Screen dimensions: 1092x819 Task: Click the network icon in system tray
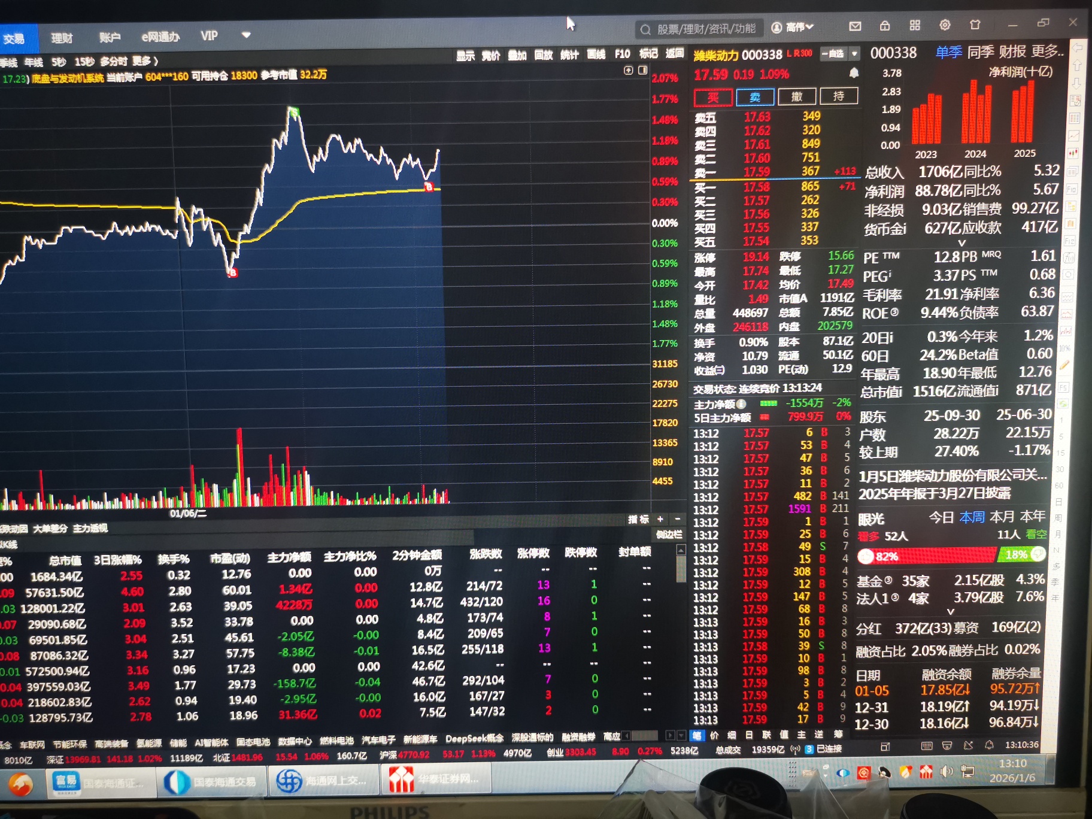point(967,771)
